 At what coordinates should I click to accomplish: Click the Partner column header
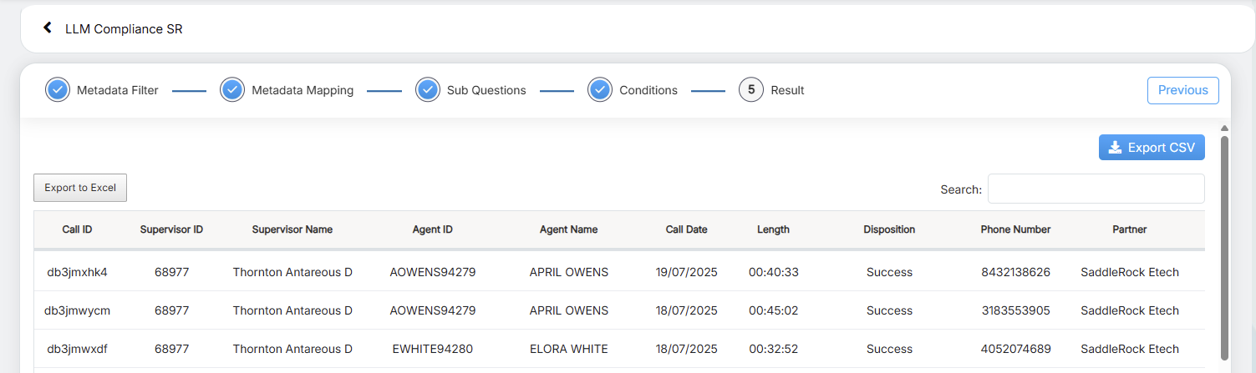[x=1129, y=229]
